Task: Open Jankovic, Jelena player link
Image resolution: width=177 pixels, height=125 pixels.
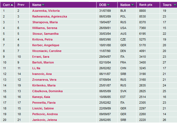Action: click(x=44, y=120)
